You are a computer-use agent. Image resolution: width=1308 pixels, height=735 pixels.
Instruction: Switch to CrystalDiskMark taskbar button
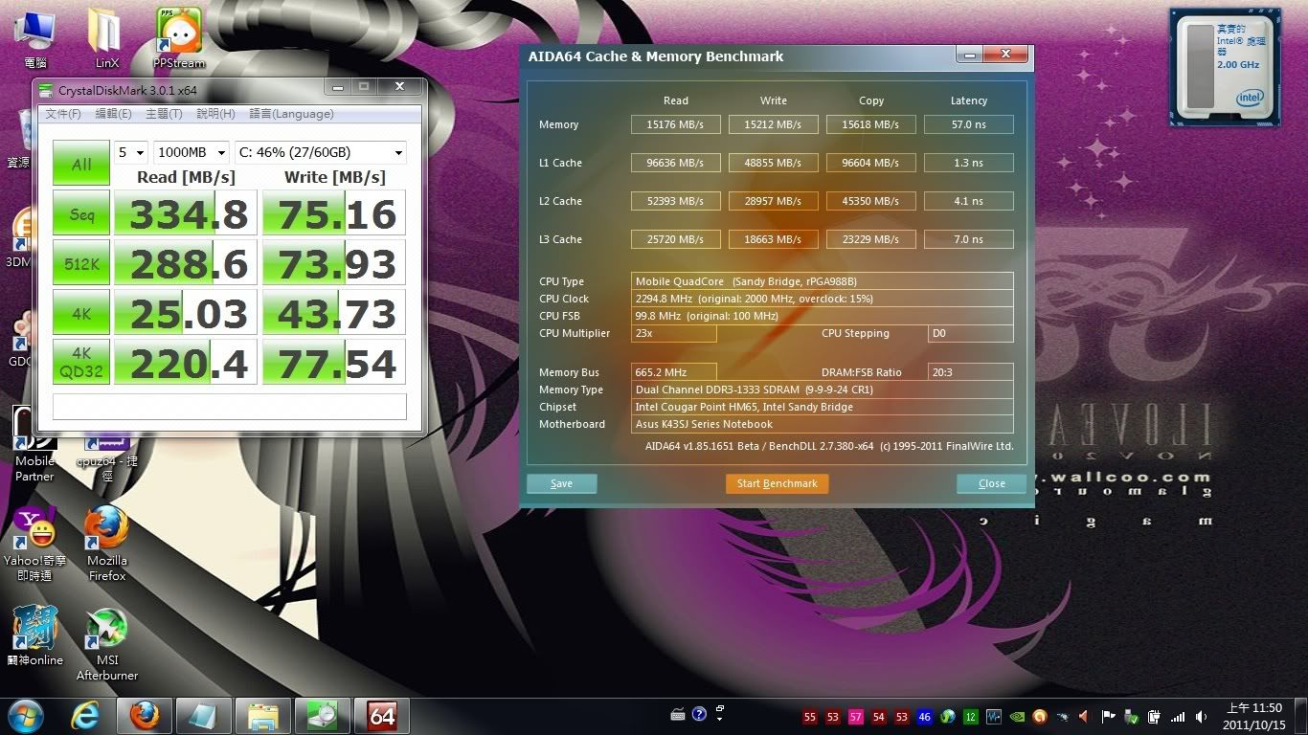point(323,716)
